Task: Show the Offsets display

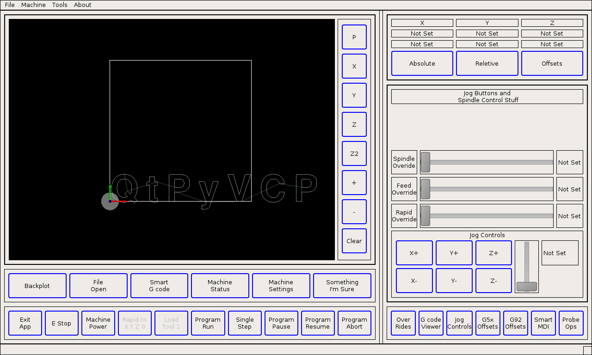Action: point(552,63)
